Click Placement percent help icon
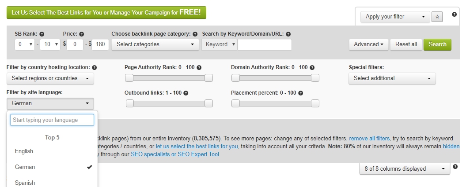The width and height of the screenshot is (466, 187). [300, 93]
